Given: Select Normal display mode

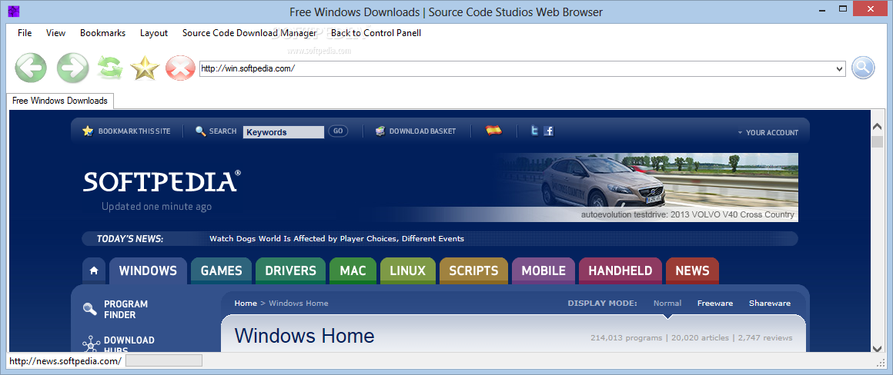Looking at the screenshot, I should (x=667, y=303).
